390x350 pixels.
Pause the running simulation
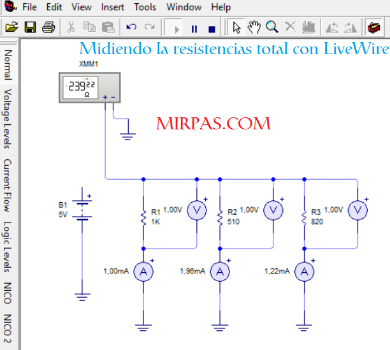pos(194,29)
